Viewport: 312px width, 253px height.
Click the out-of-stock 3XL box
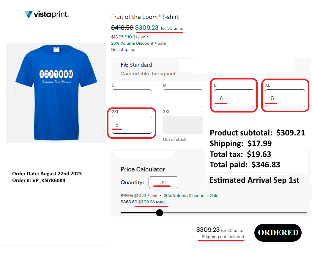[183, 125]
